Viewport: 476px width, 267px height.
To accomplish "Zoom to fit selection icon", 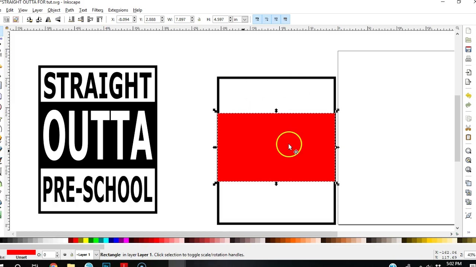I will click(469, 151).
